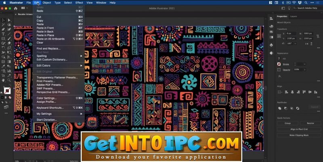Click the Unite pathfinder icon
The height and width of the screenshot is (162, 323).
click(279, 108)
